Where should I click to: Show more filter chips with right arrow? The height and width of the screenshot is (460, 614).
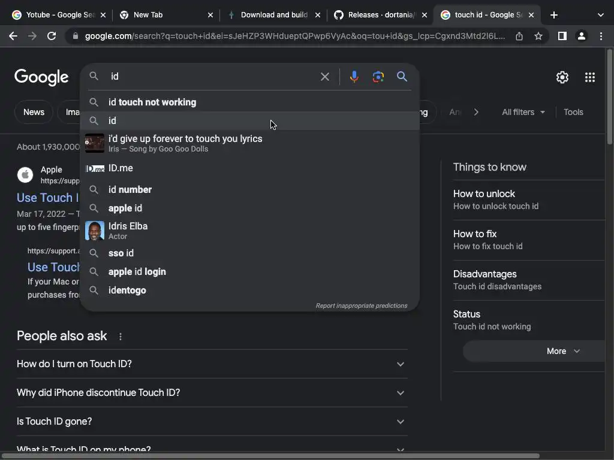click(x=475, y=112)
